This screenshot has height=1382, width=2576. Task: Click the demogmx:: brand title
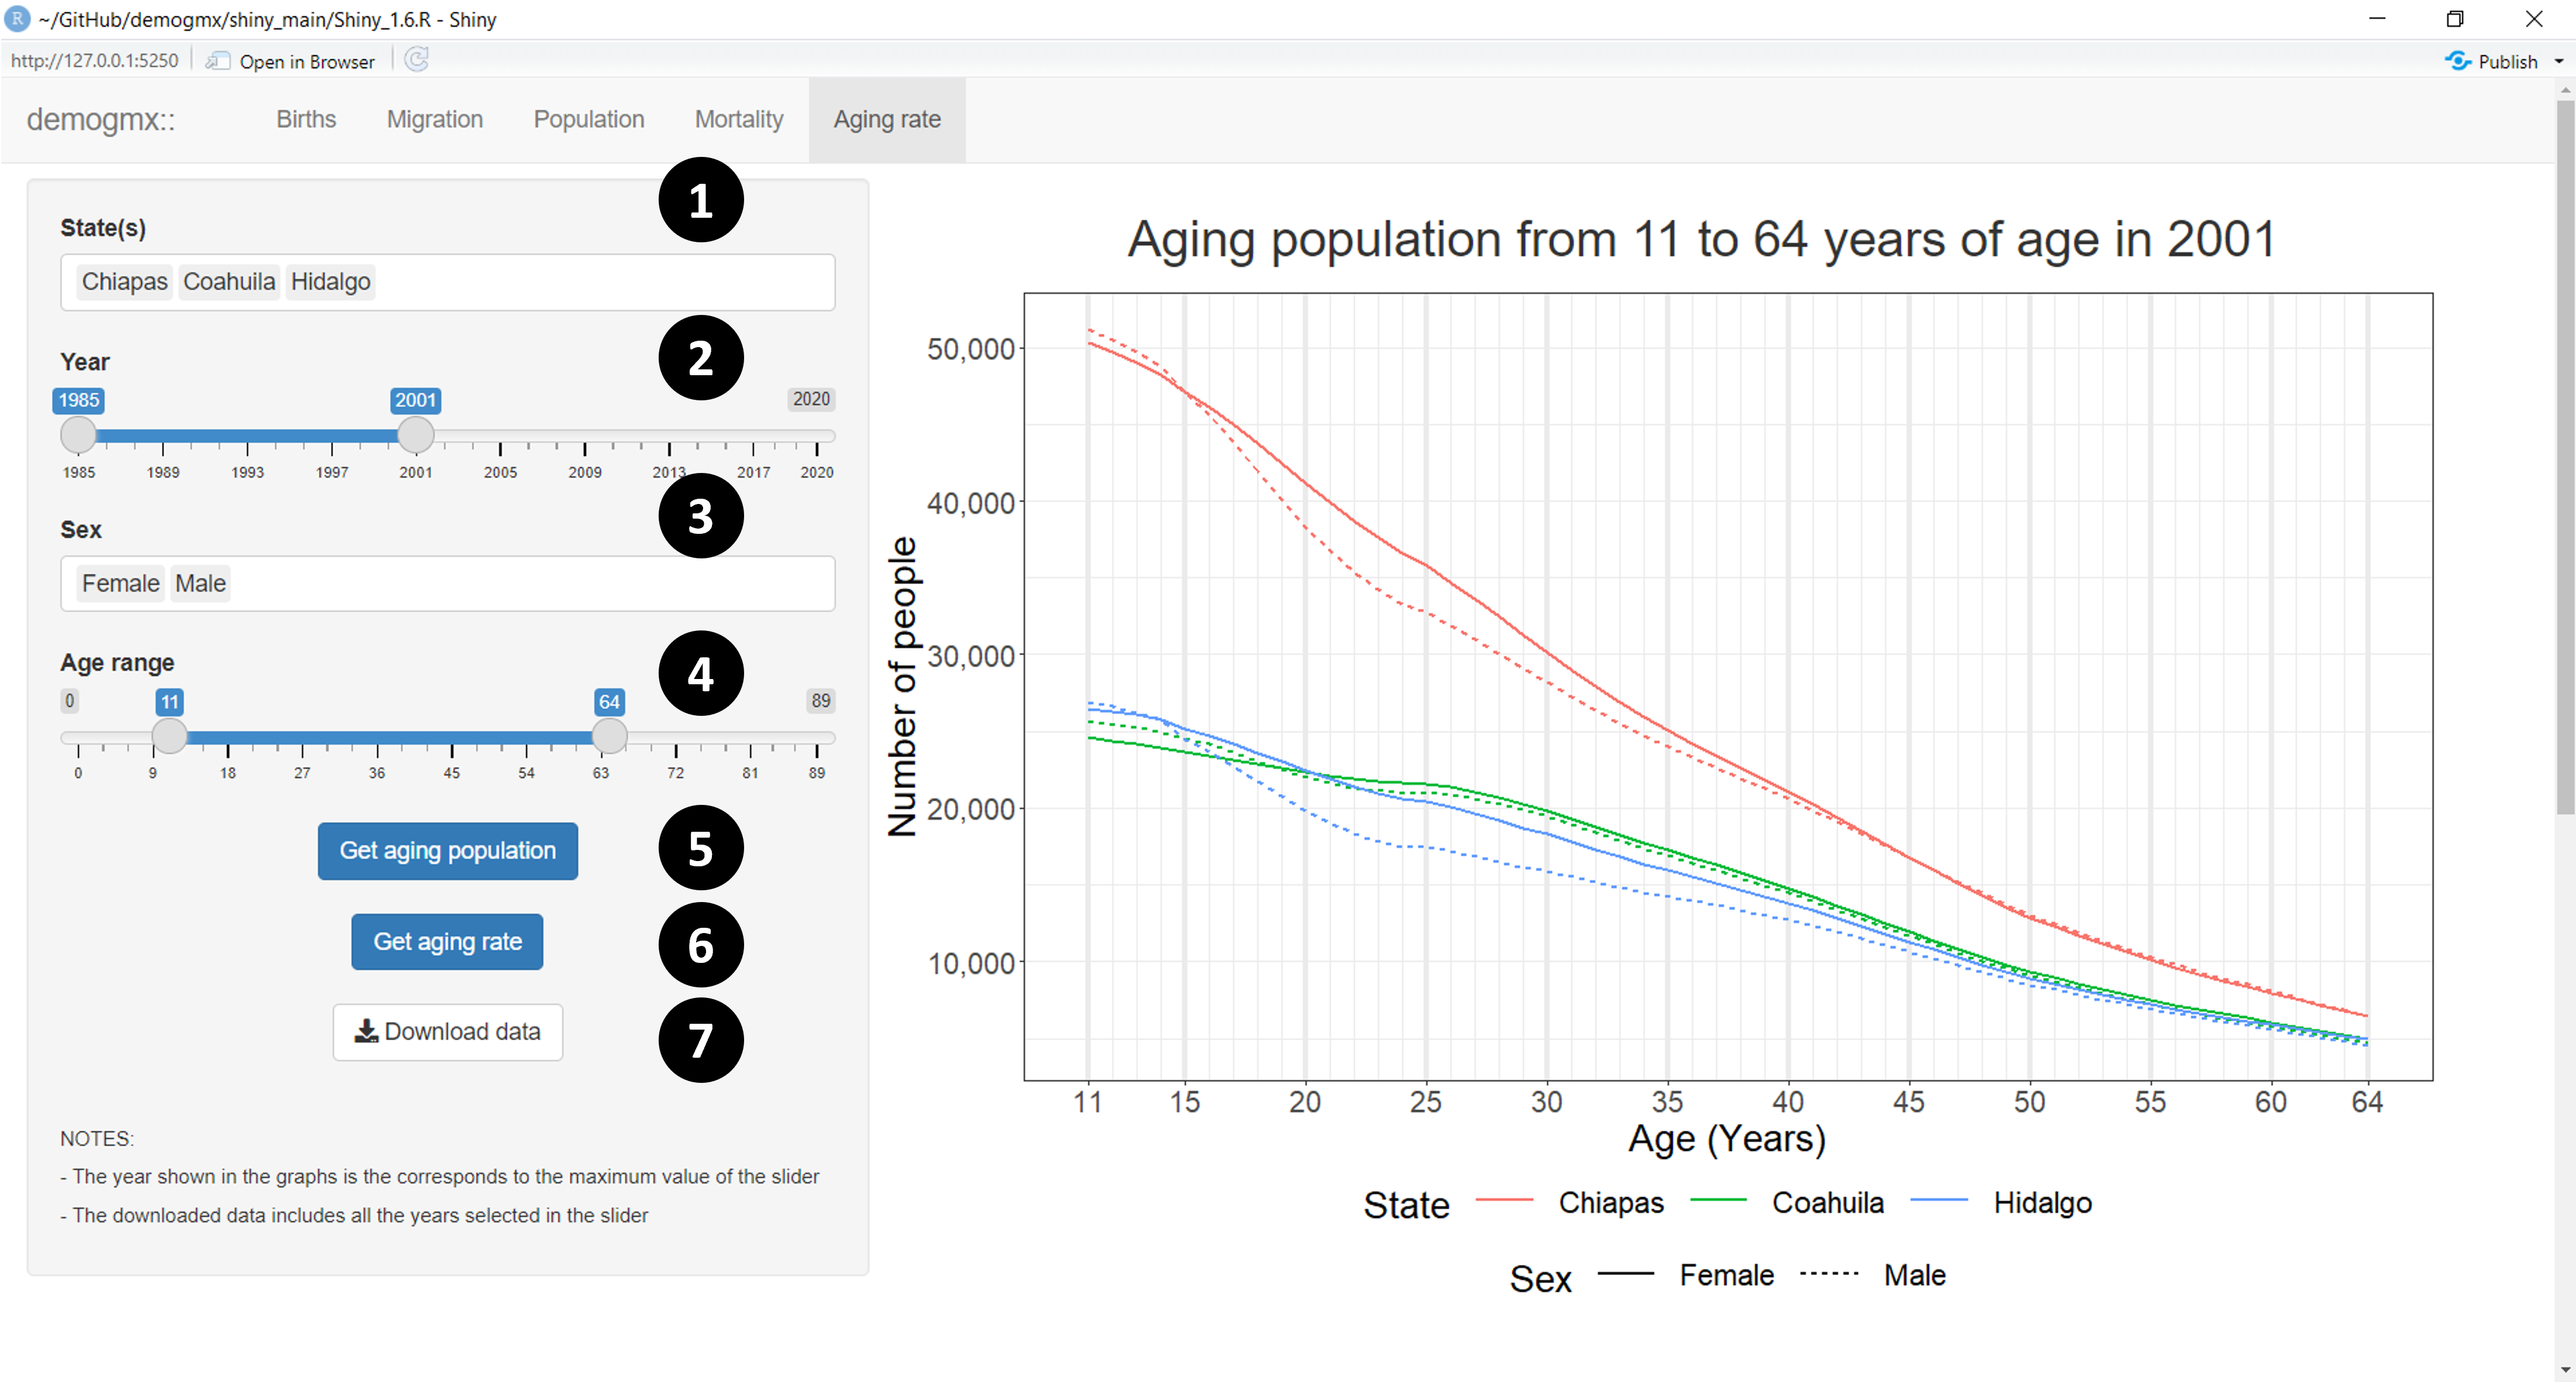coord(100,119)
